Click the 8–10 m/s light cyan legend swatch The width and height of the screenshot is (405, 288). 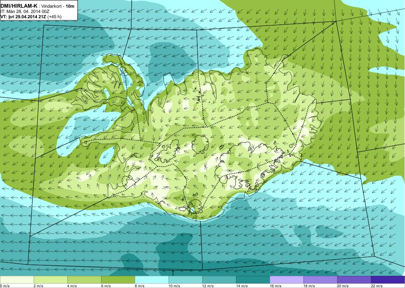pyautogui.click(x=152, y=280)
